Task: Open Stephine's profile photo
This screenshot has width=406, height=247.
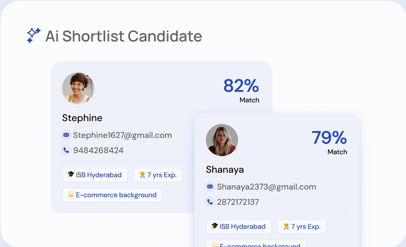Action: coord(78,88)
